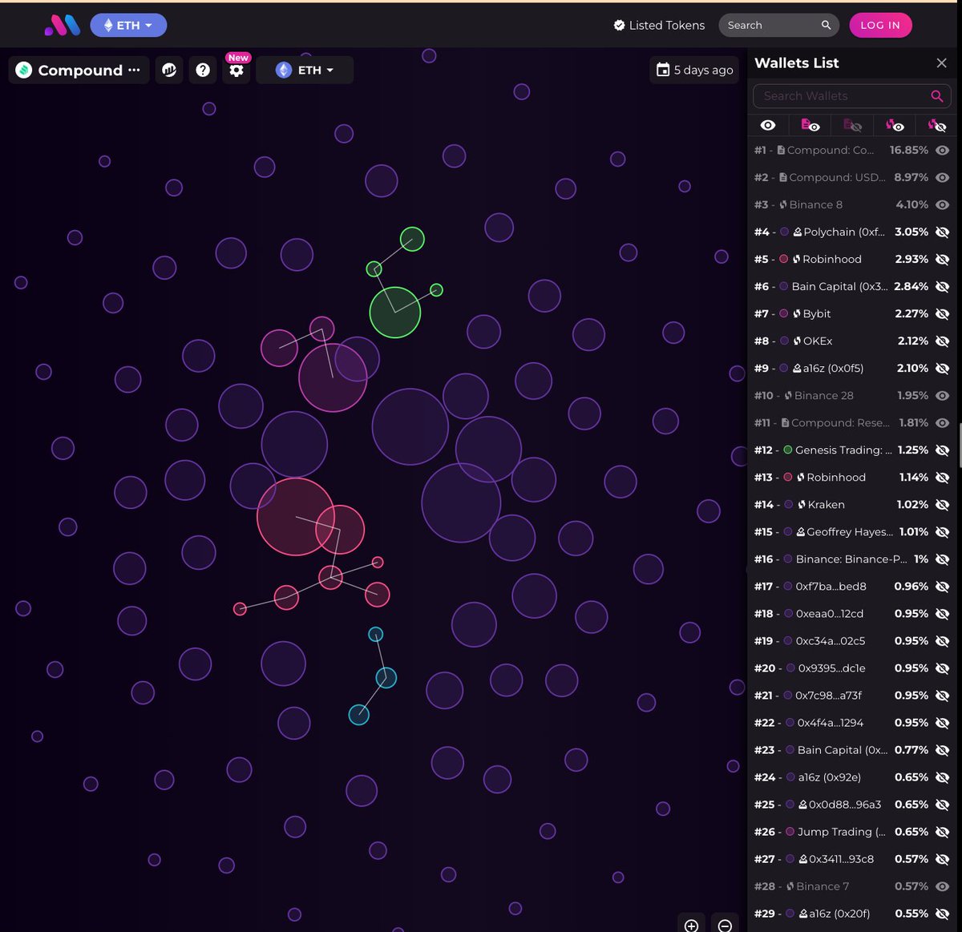Click the Bubblemaps logo in header

point(63,26)
